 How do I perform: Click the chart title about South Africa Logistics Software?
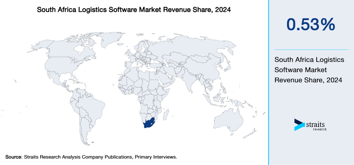[x=134, y=10]
